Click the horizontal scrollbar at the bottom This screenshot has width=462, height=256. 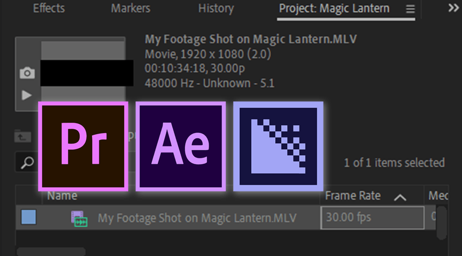coord(51,251)
